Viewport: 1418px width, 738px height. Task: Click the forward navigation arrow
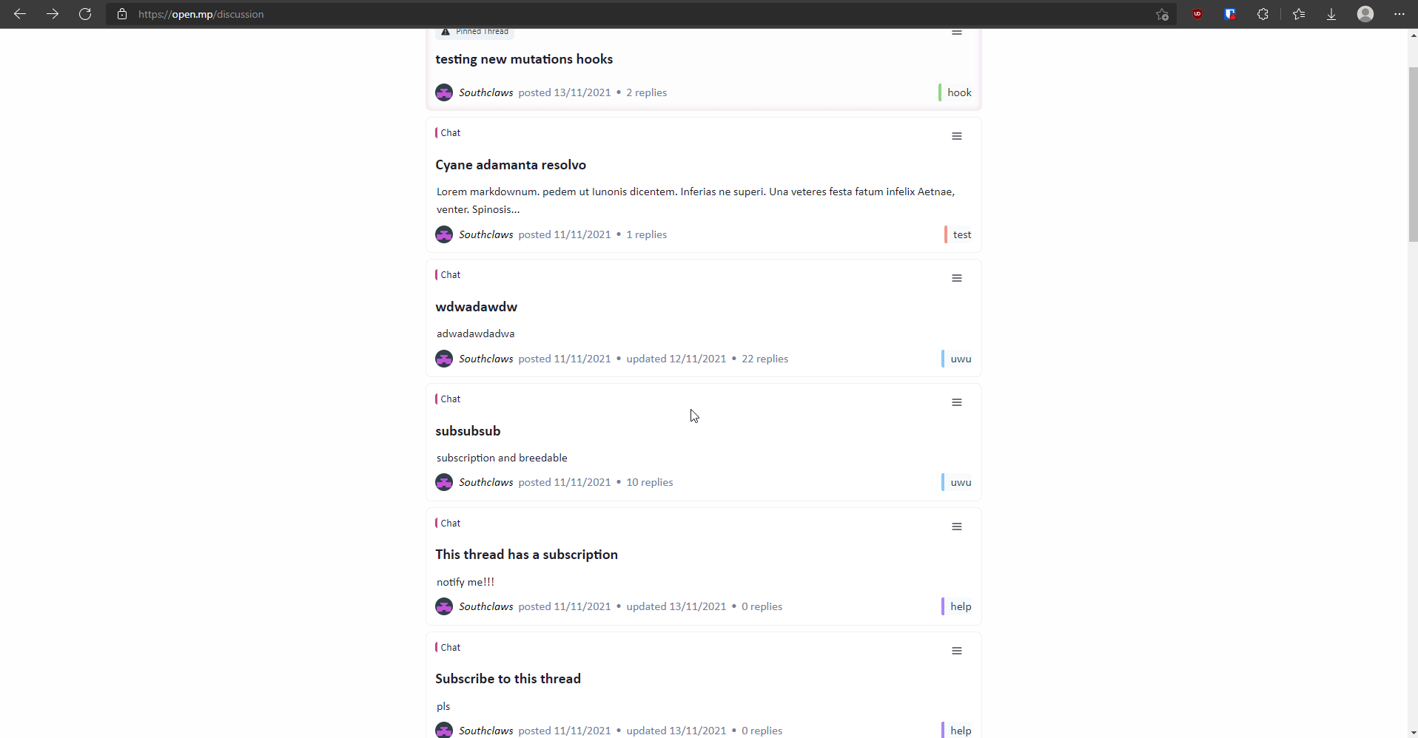click(52, 14)
